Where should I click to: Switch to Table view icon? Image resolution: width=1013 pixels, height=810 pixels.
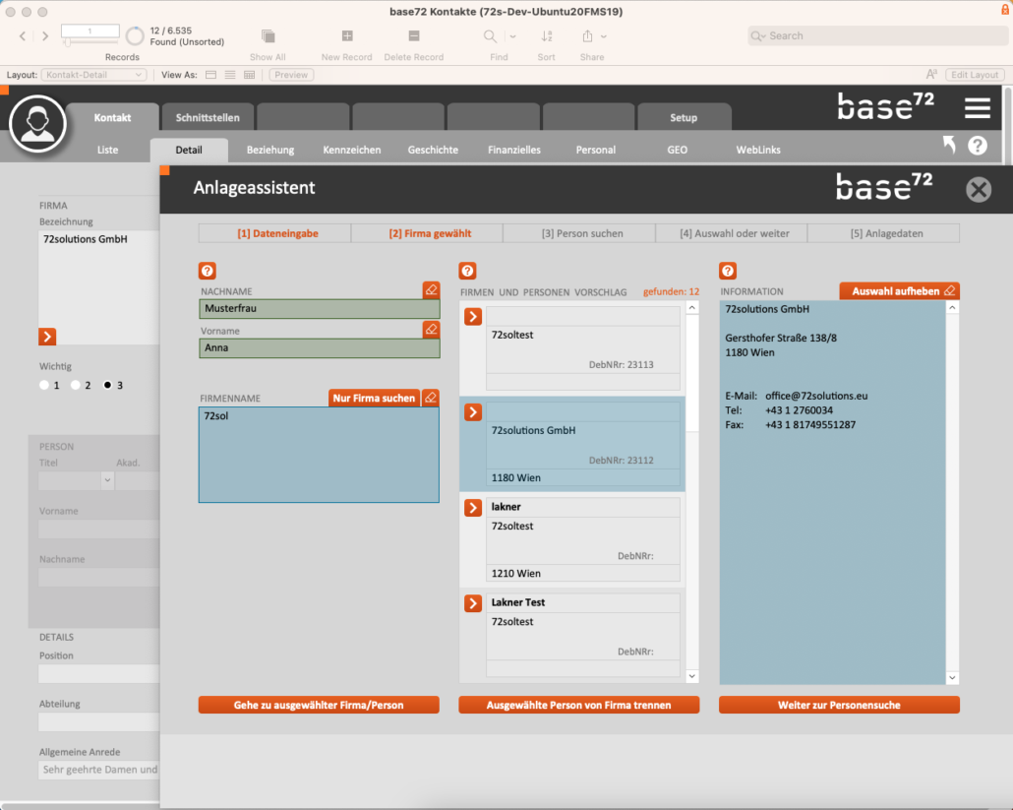pyautogui.click(x=250, y=75)
